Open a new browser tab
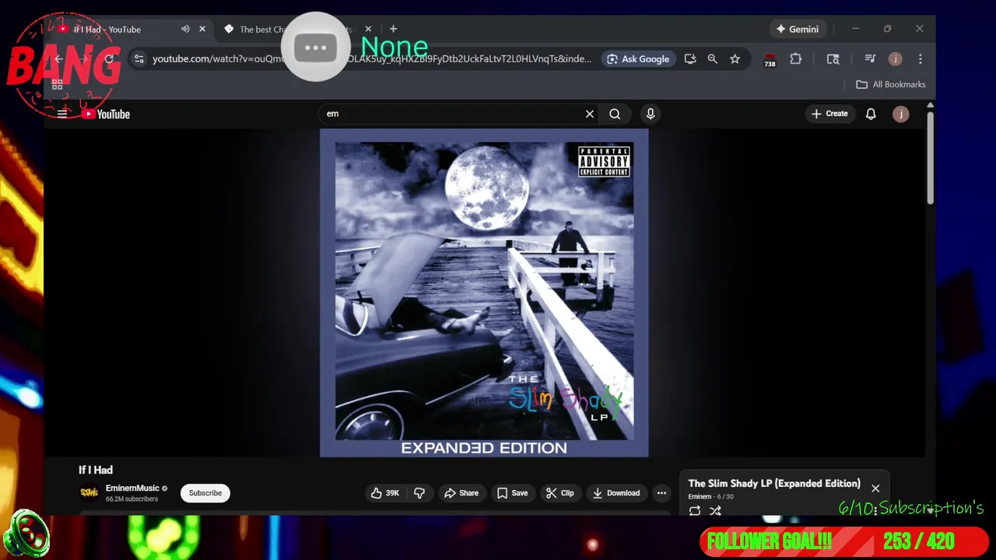996x560 pixels. click(x=393, y=29)
